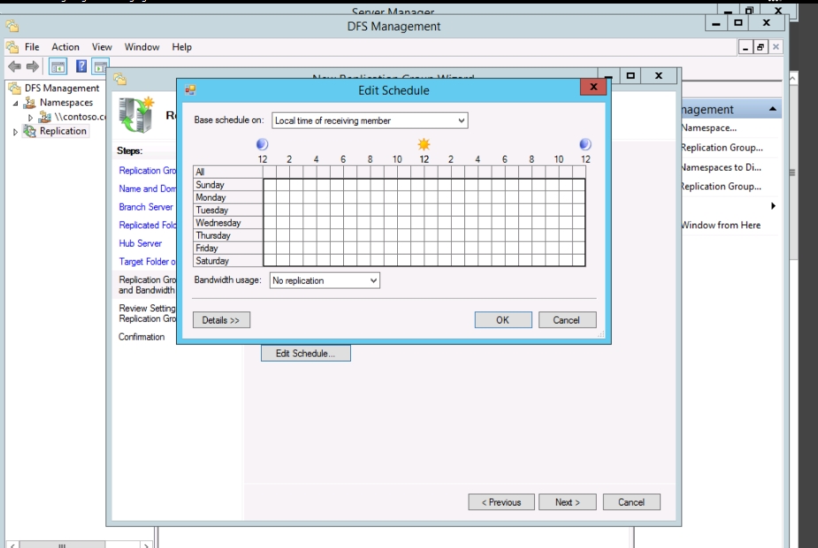Click the noon sun icon above the schedule

[424, 144]
